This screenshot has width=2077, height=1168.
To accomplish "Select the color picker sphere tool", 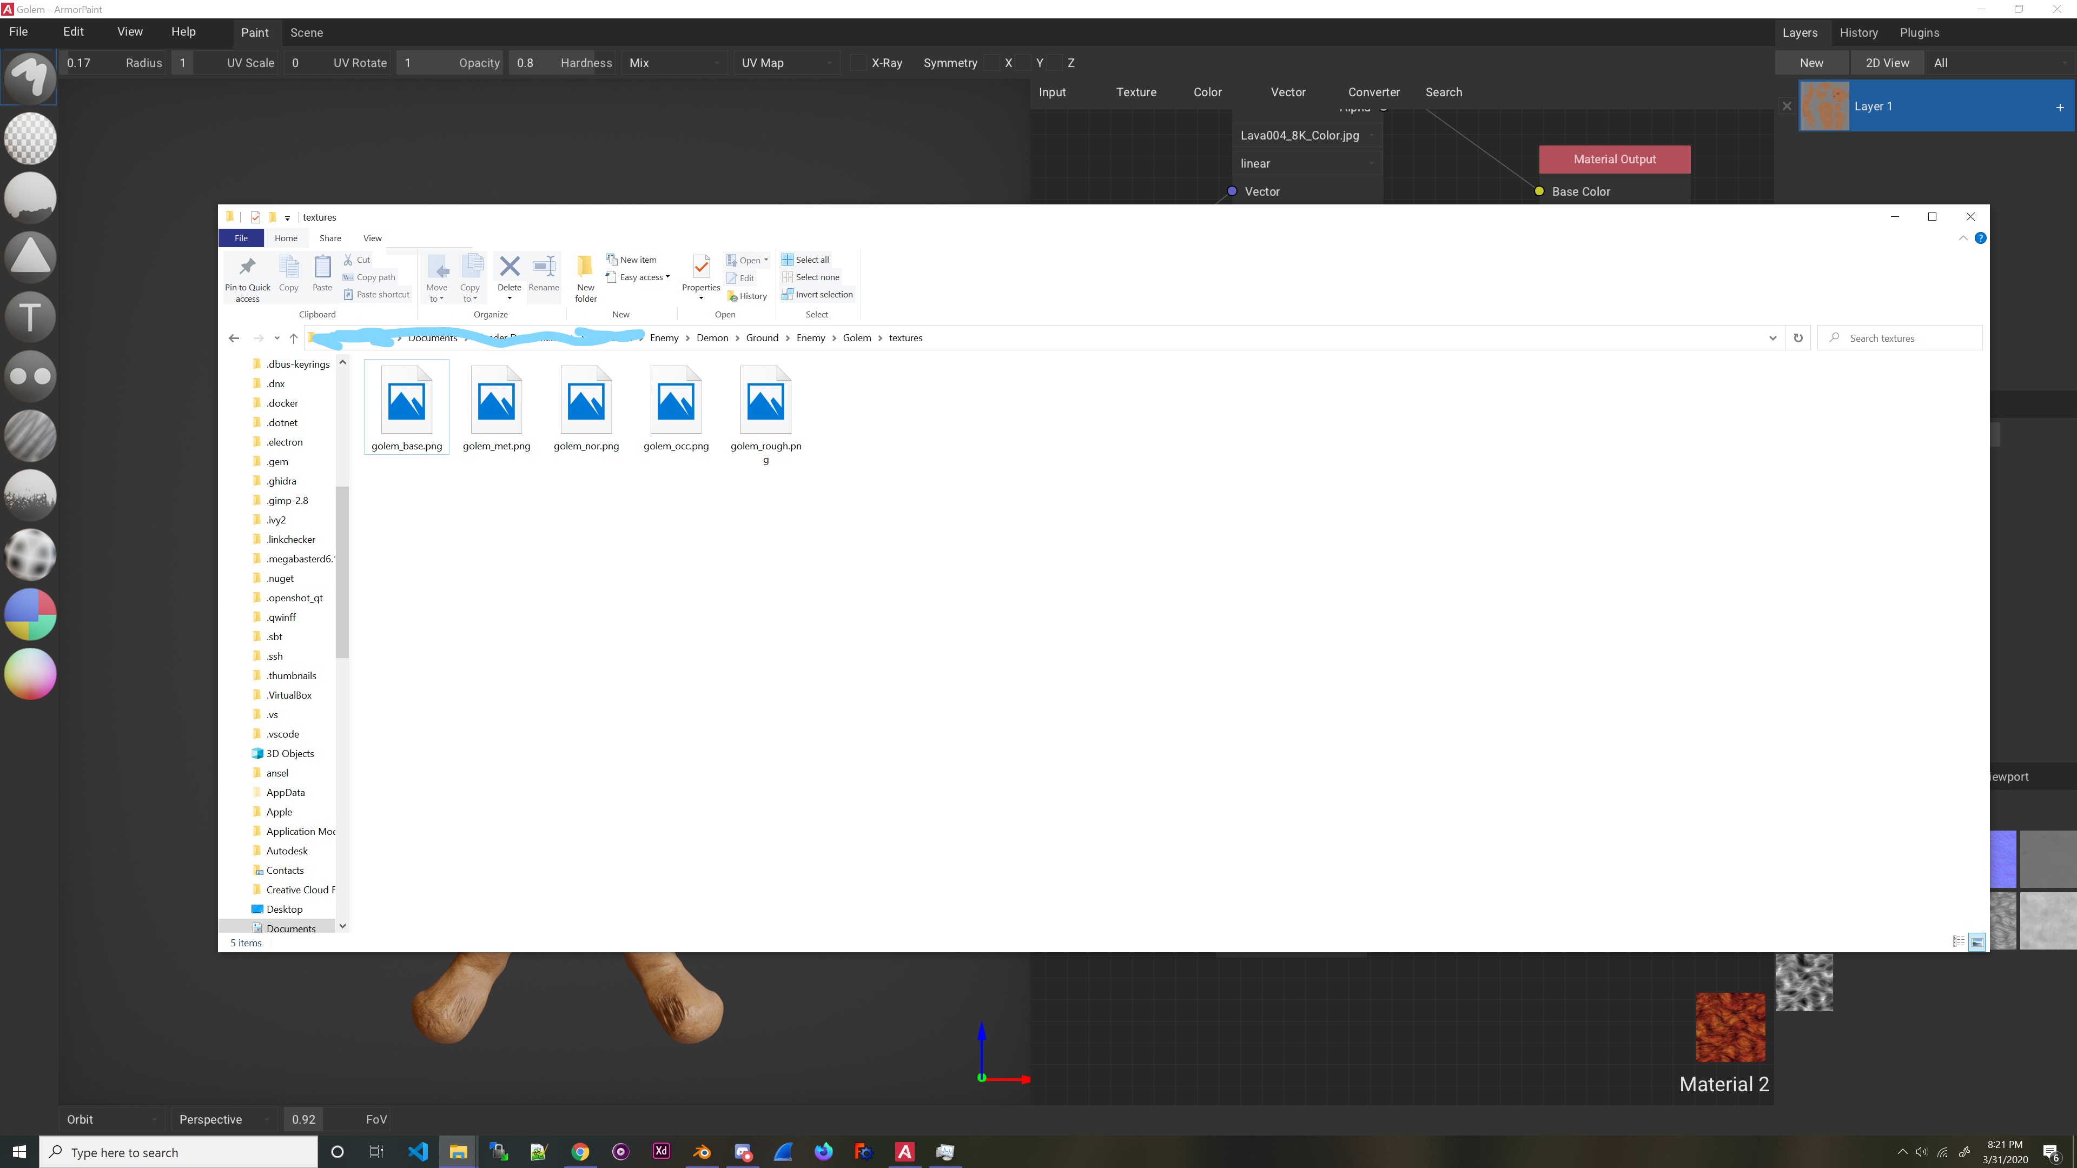I will click(30, 674).
